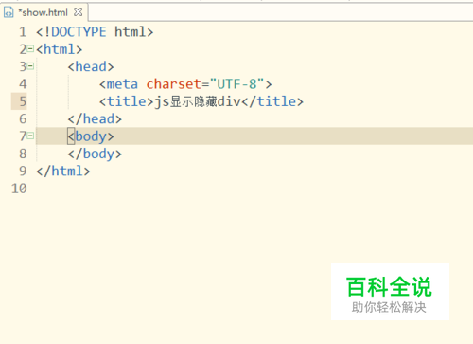
Task: Click line number 8 in the gutter
Action: (23, 154)
